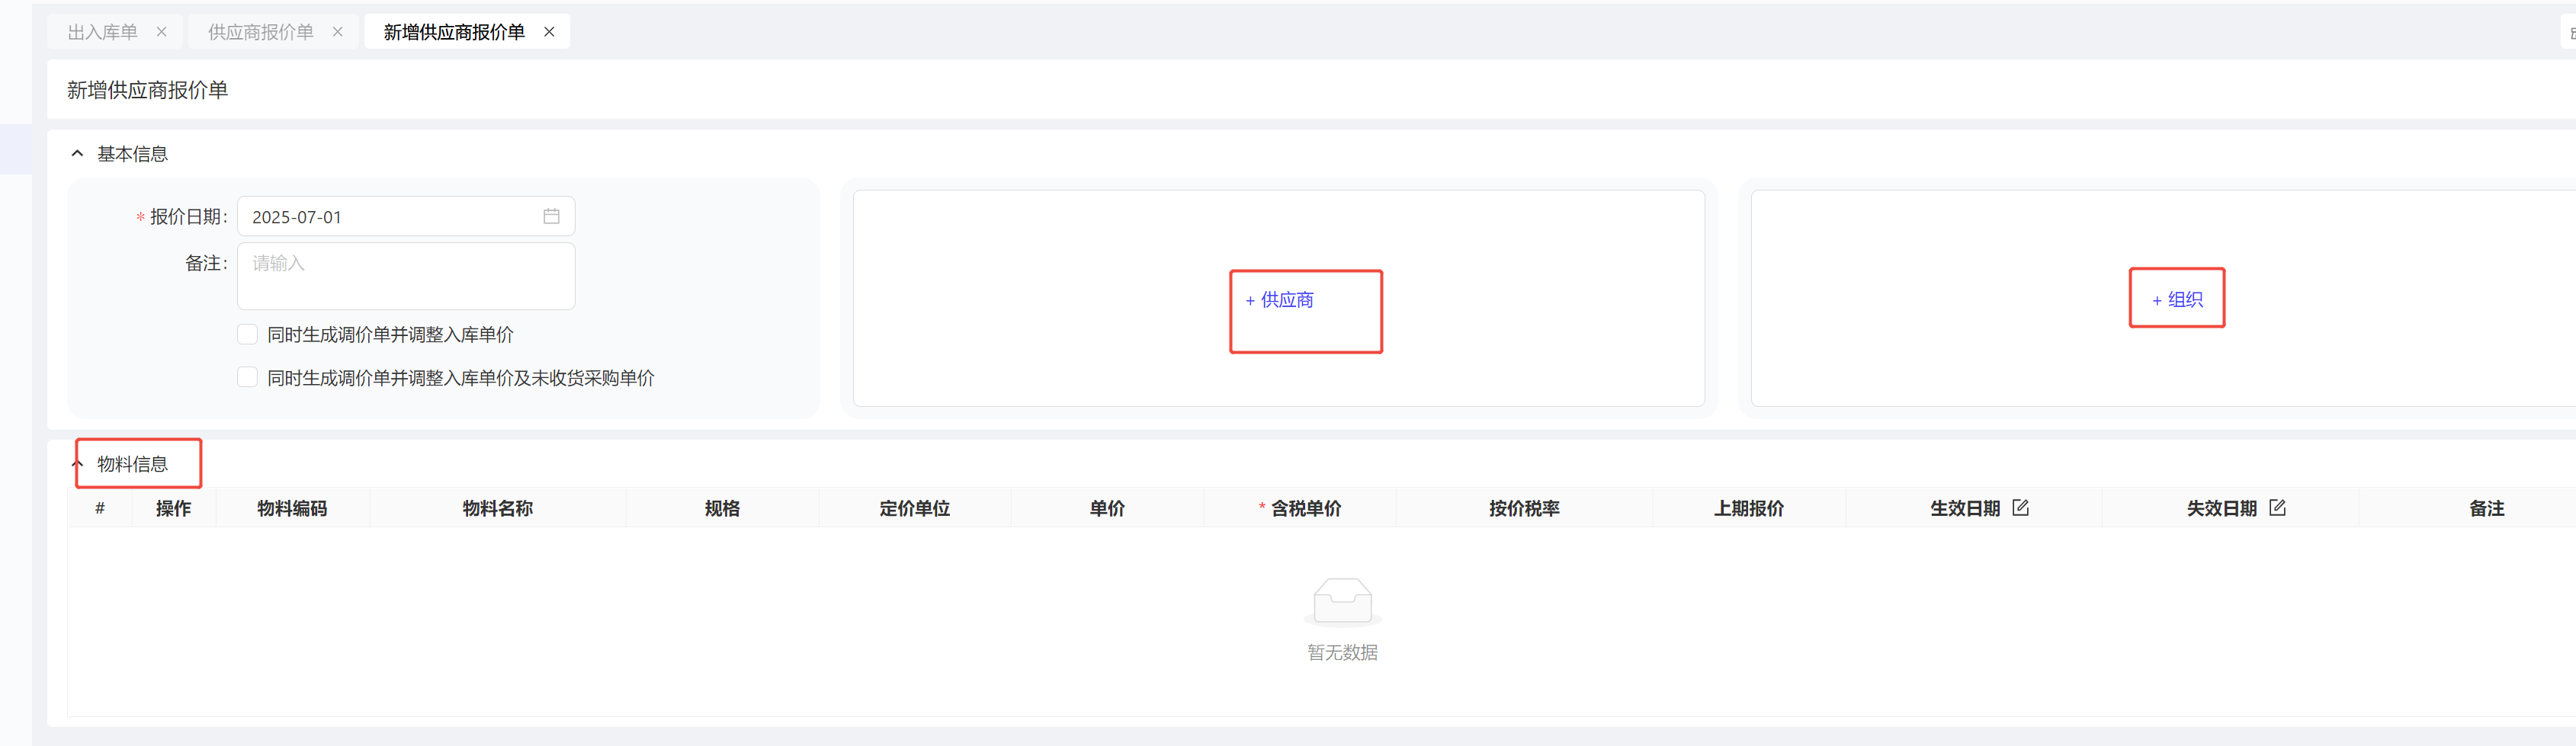Click the 上期报价 column header
Viewport: 2576px width, 746px height.
pos(1749,508)
